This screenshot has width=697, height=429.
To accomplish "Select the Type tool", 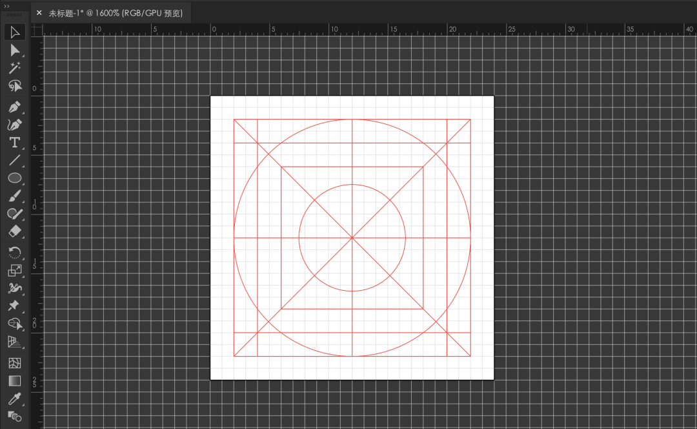I will (x=15, y=142).
